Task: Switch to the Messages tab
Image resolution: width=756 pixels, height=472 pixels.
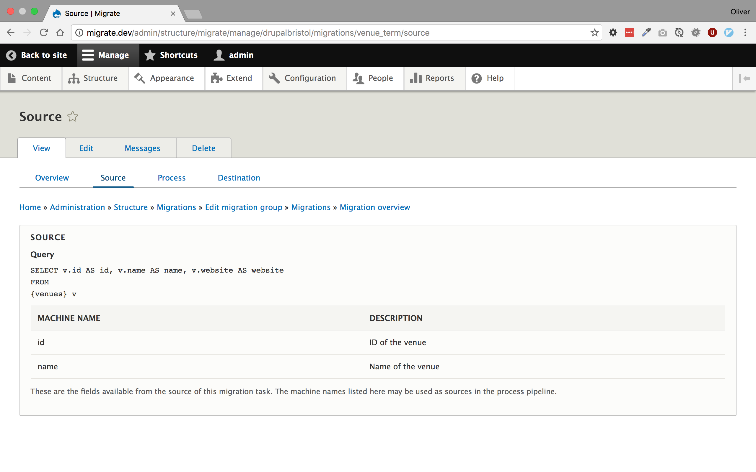Action: 142,148
